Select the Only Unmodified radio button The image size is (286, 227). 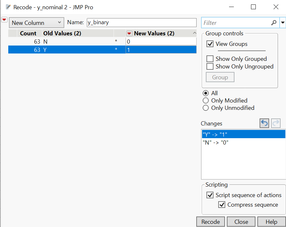tap(206, 108)
